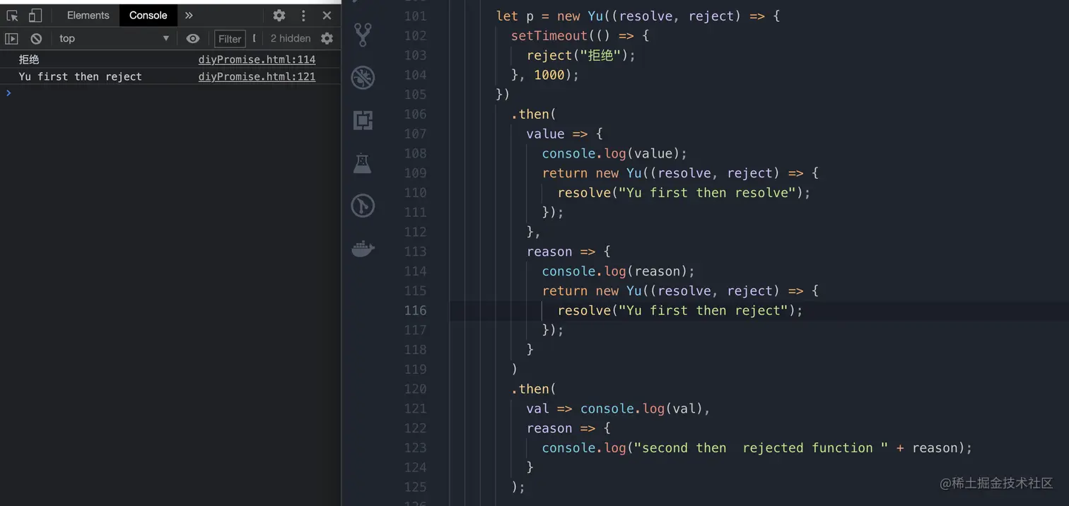
Task: Click the '2 hidden' messages indicator
Action: (290, 38)
